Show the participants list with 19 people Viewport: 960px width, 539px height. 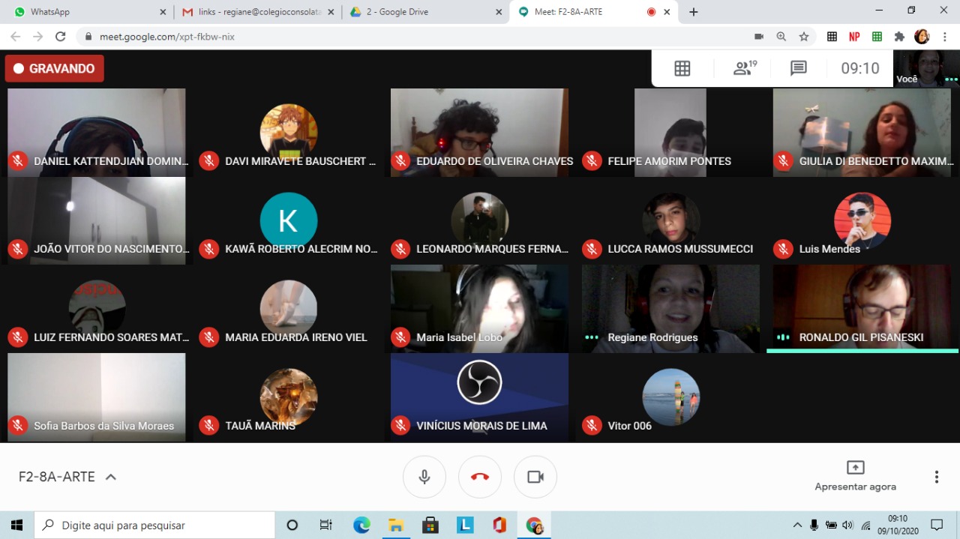(x=745, y=68)
